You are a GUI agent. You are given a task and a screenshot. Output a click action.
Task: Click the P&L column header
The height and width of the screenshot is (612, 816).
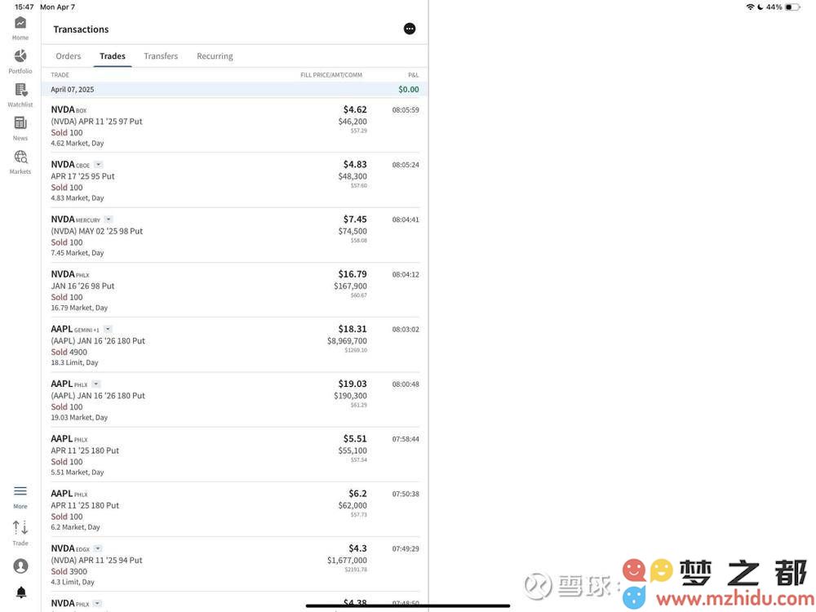coord(413,75)
